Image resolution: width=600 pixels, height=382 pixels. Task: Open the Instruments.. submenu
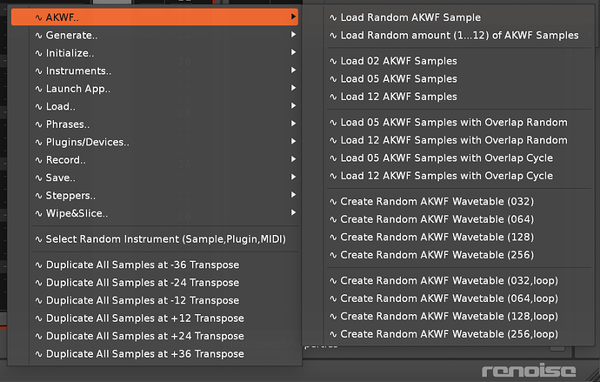click(x=155, y=70)
